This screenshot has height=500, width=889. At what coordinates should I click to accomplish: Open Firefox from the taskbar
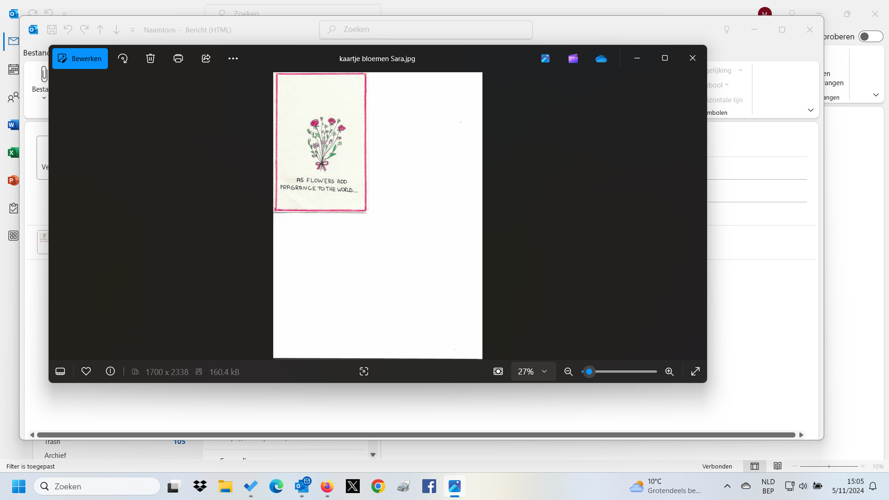click(x=327, y=486)
